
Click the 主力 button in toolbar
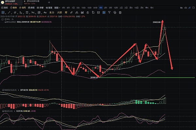[52, 12]
